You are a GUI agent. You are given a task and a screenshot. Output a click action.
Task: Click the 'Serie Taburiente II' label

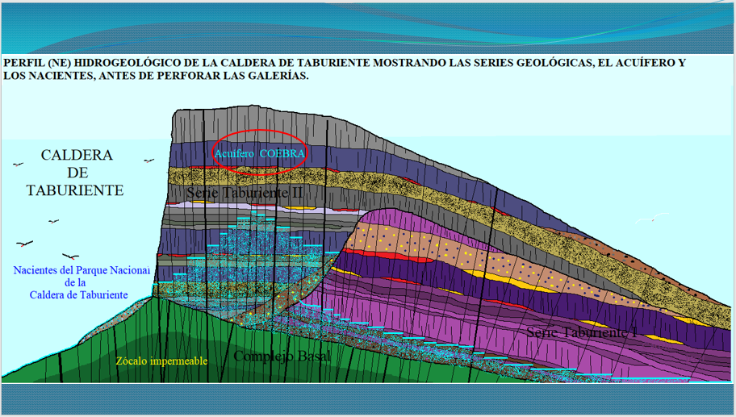click(x=244, y=192)
